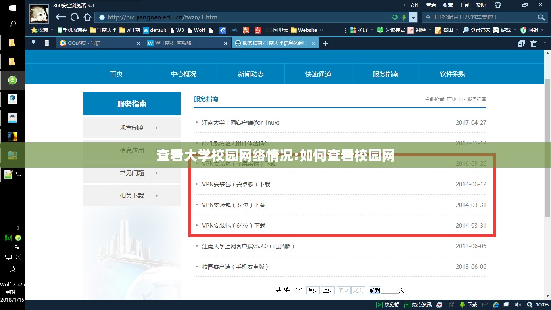
Task: Go to 首页 in site navigation
Action: [116, 74]
